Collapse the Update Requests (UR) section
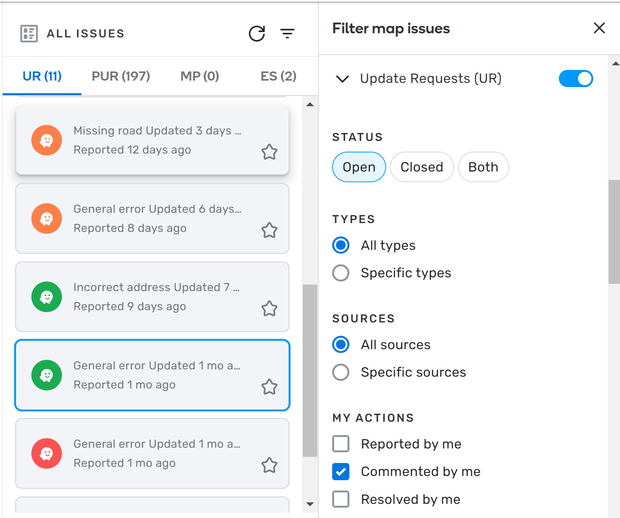The width and height of the screenshot is (620, 518). click(342, 79)
